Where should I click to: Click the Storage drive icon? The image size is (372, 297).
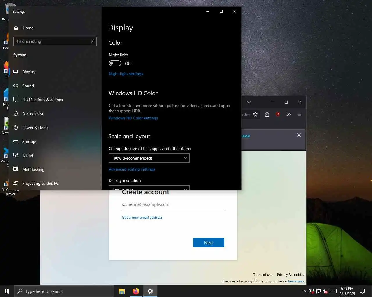pyautogui.click(x=16, y=141)
